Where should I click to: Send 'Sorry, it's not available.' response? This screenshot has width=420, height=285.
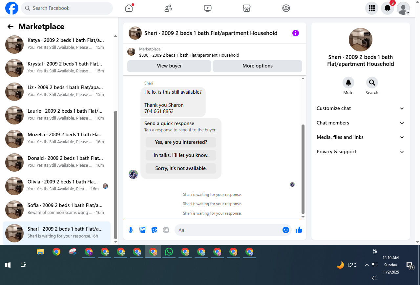pyautogui.click(x=181, y=168)
